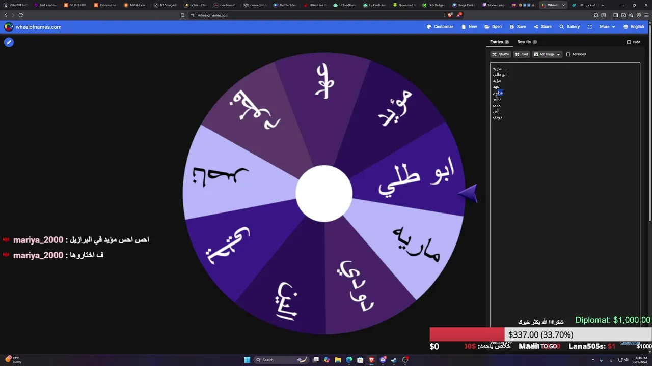
Task: Click entry 'يحيى' in entries box
Action: pyautogui.click(x=497, y=105)
